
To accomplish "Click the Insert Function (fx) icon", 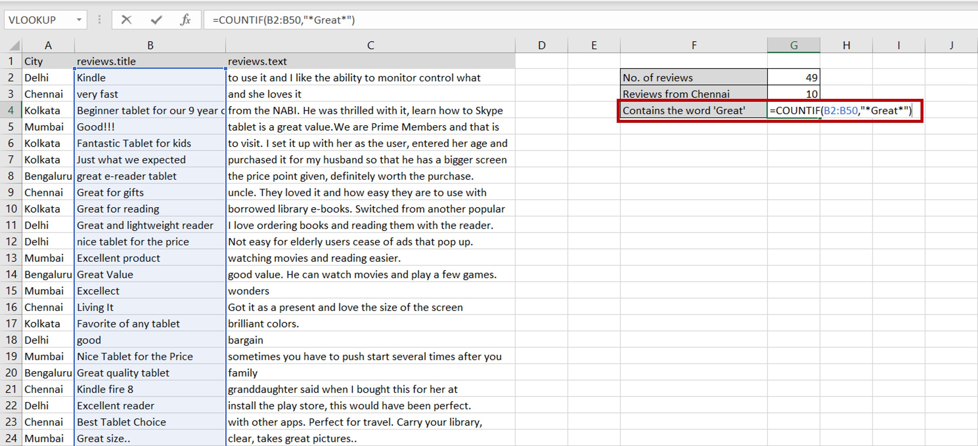I will click(x=185, y=20).
